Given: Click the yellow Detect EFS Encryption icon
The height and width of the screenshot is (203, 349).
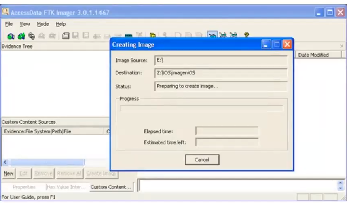Looking at the screenshot, I should point(152,36).
